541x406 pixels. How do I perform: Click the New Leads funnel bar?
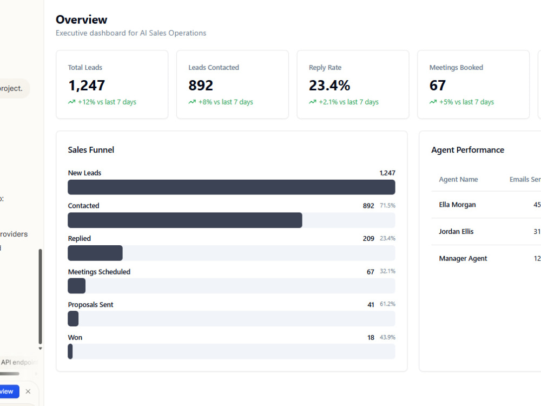231,187
